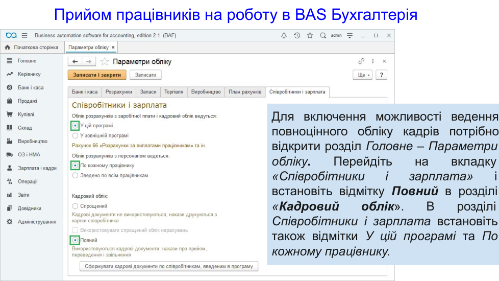Image resolution: width=499 pixels, height=281 pixels.
Task: Copy link via chain icon
Action: pyautogui.click(x=361, y=61)
